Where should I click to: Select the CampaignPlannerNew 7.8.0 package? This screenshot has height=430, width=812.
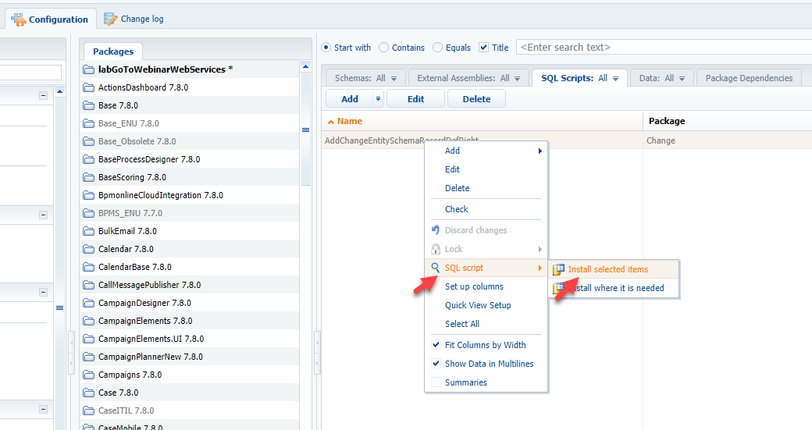click(190, 357)
